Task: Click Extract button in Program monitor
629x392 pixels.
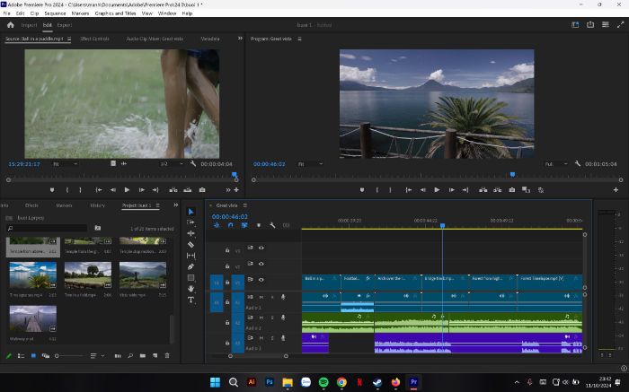Action: (x=498, y=190)
